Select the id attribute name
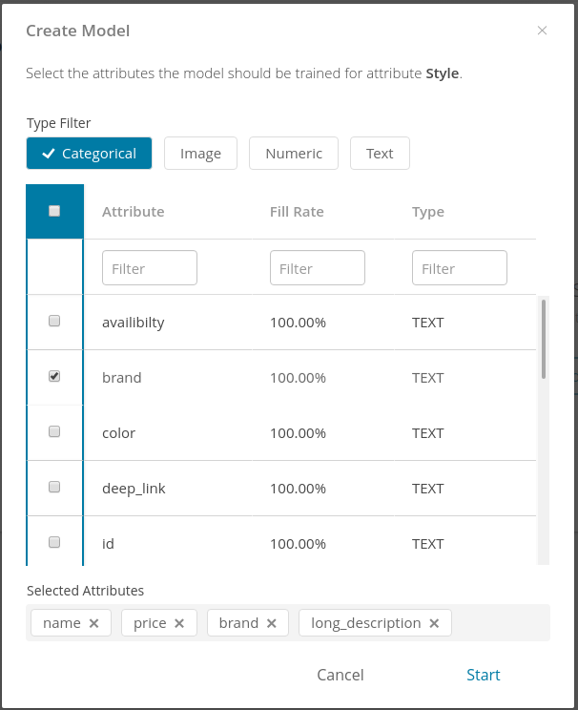Screen dimensions: 578x710 tap(108, 544)
